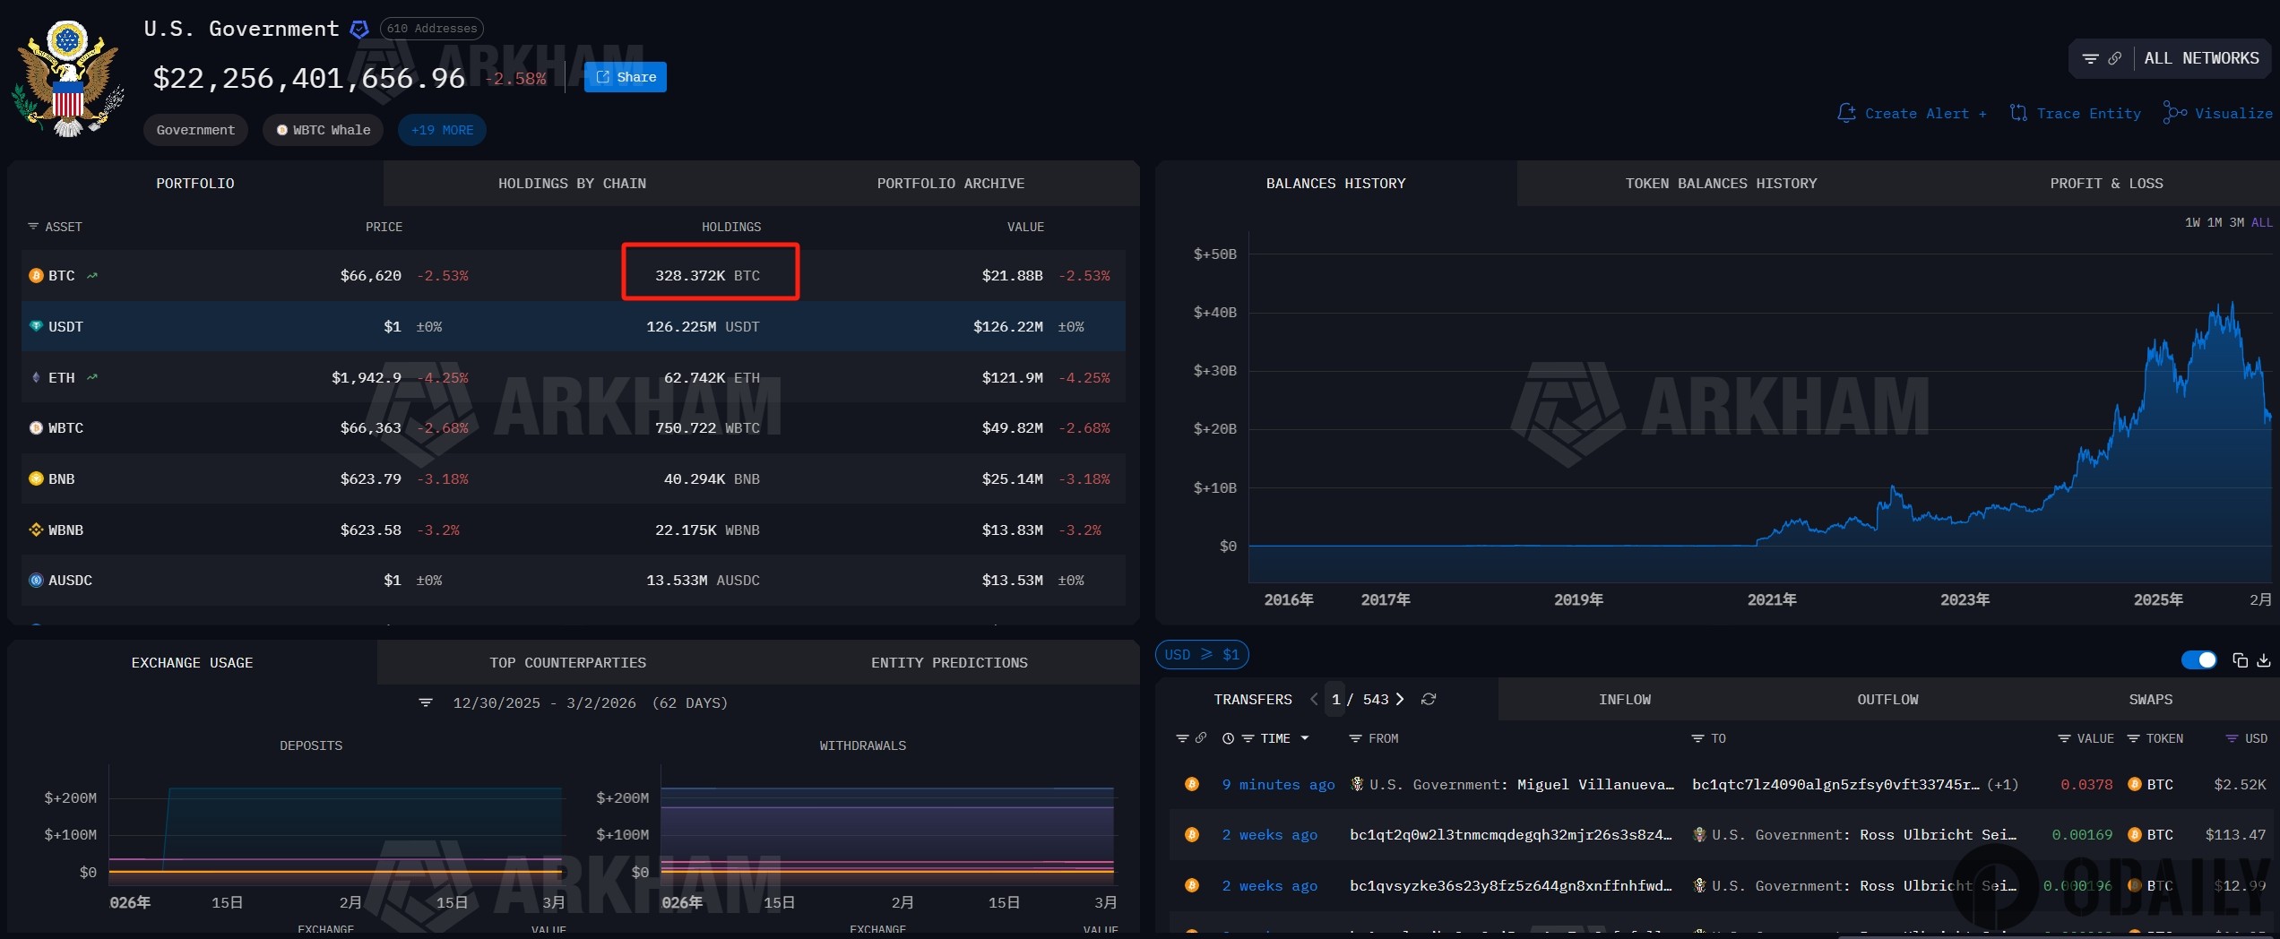Go to next transfers page
The image size is (2280, 939).
coord(1400,699)
